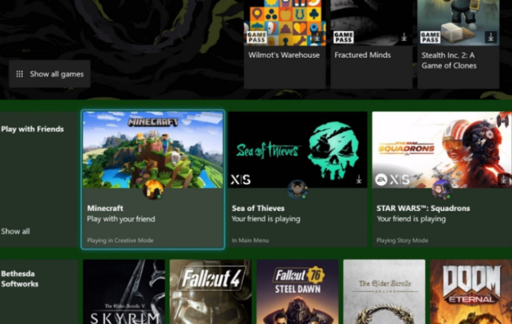Select the Play with Friends heading
Viewport: 512px width, 324px height.
pos(32,129)
